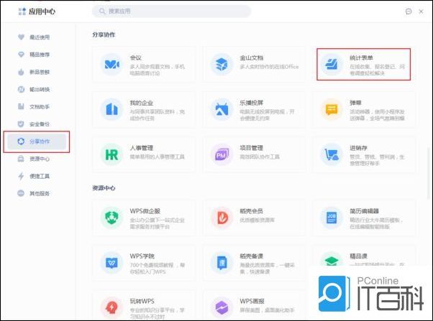This screenshot has width=433, height=321.
Task: Click the search magnifier icon
Action: pos(102,11)
